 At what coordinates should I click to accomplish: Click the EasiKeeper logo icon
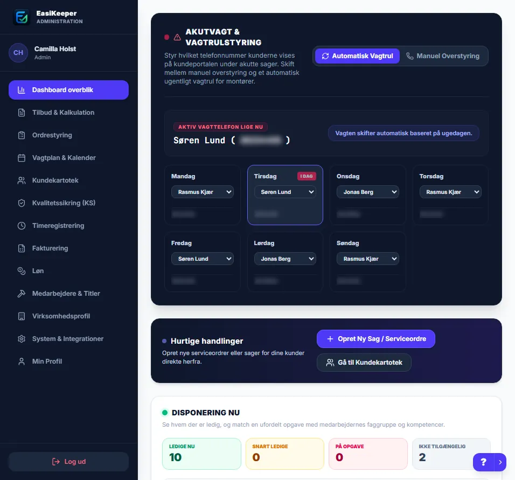pos(22,17)
